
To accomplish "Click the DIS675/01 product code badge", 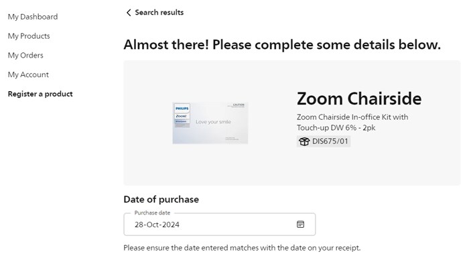I will click(324, 141).
